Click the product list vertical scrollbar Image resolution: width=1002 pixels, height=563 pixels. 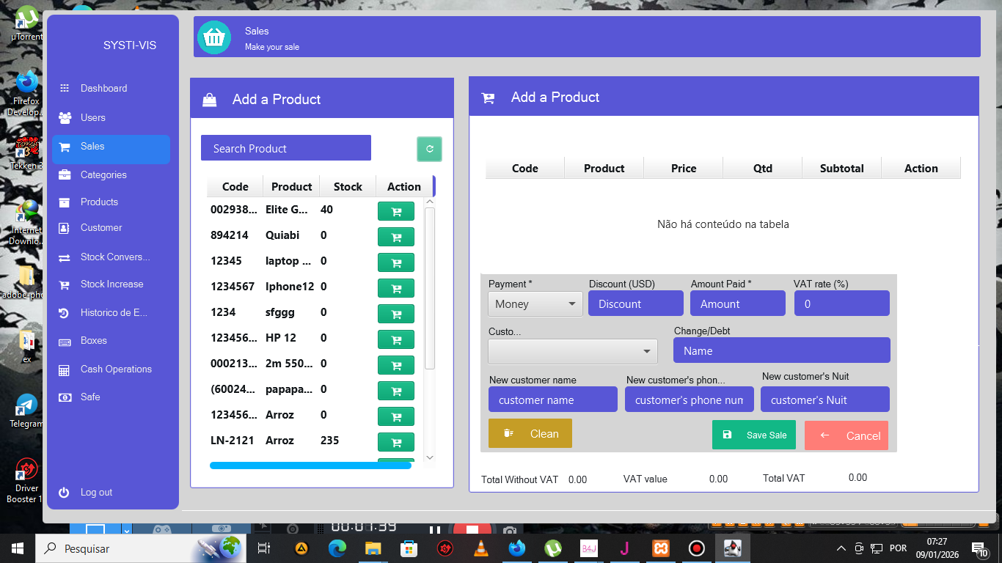(430, 287)
